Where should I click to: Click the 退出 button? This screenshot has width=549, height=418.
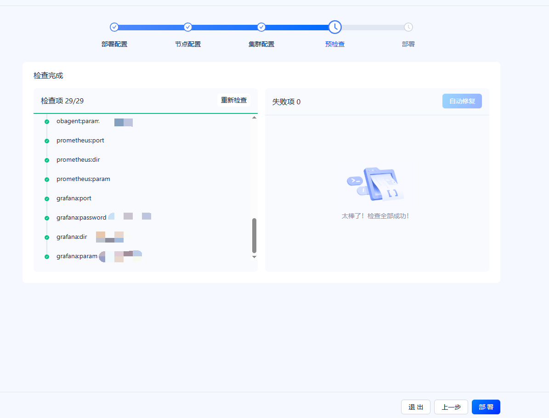click(416, 407)
